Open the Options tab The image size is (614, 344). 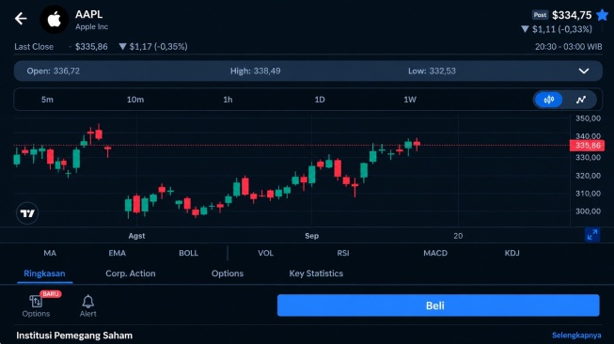coord(228,274)
